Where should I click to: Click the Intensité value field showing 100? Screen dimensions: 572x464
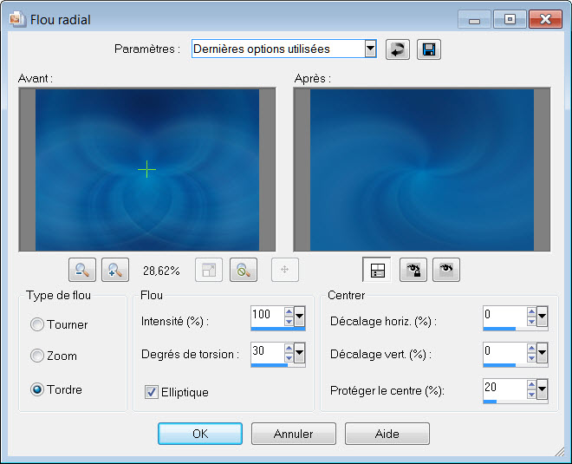(x=268, y=317)
